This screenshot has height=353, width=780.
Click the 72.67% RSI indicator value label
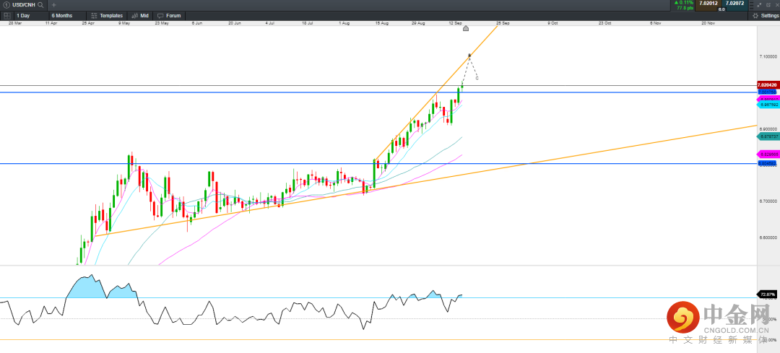point(766,295)
